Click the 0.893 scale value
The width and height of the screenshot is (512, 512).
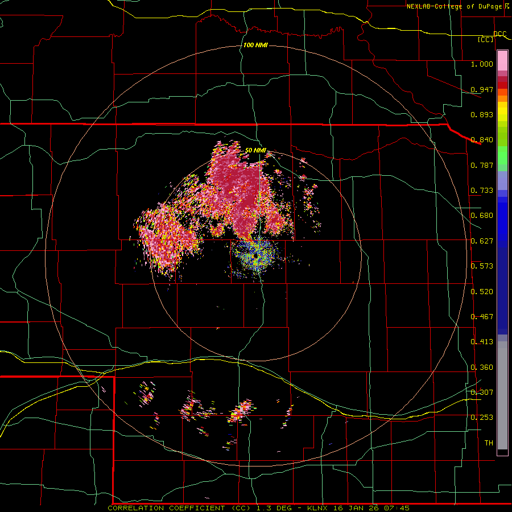[x=482, y=114]
